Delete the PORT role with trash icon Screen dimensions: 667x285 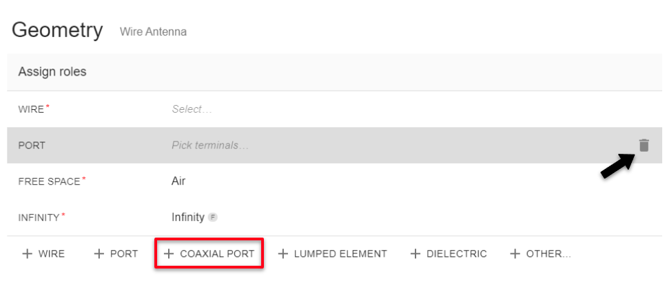[644, 145]
